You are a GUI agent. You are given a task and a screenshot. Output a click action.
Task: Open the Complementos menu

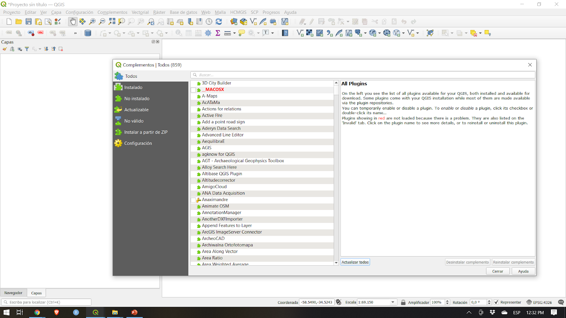point(112,12)
